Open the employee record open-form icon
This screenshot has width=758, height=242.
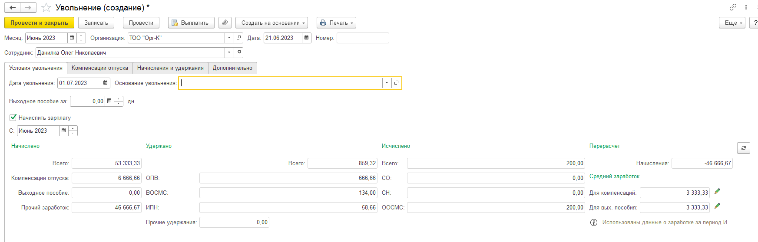tap(238, 52)
